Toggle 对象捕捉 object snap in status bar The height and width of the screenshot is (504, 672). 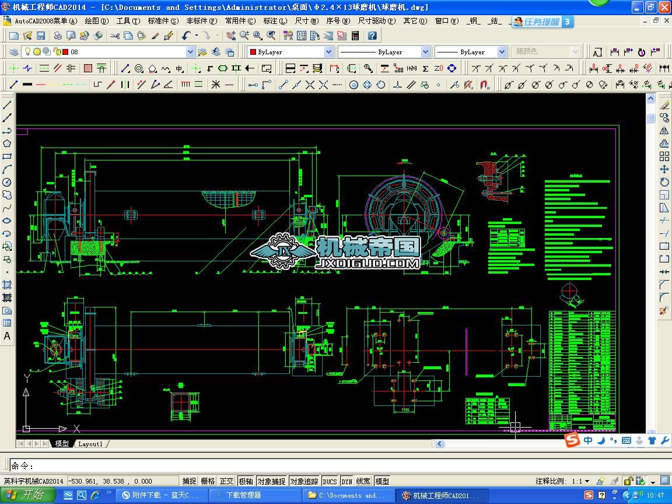[x=271, y=481]
